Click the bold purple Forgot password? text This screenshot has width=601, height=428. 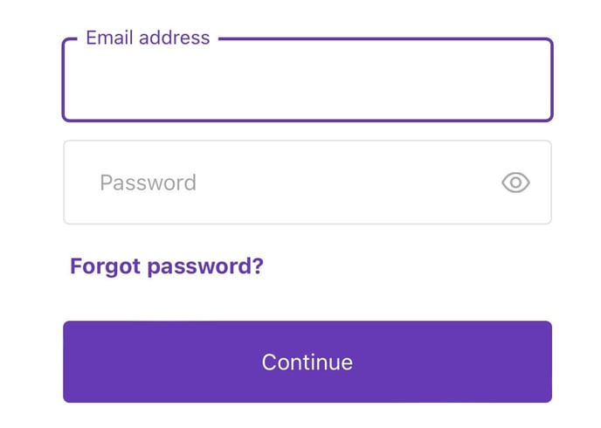pyautogui.click(x=167, y=266)
